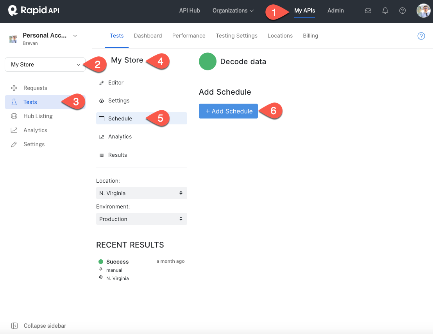Click the 'N. Virginia' recent result text
Image resolution: width=433 pixels, height=334 pixels.
click(117, 278)
